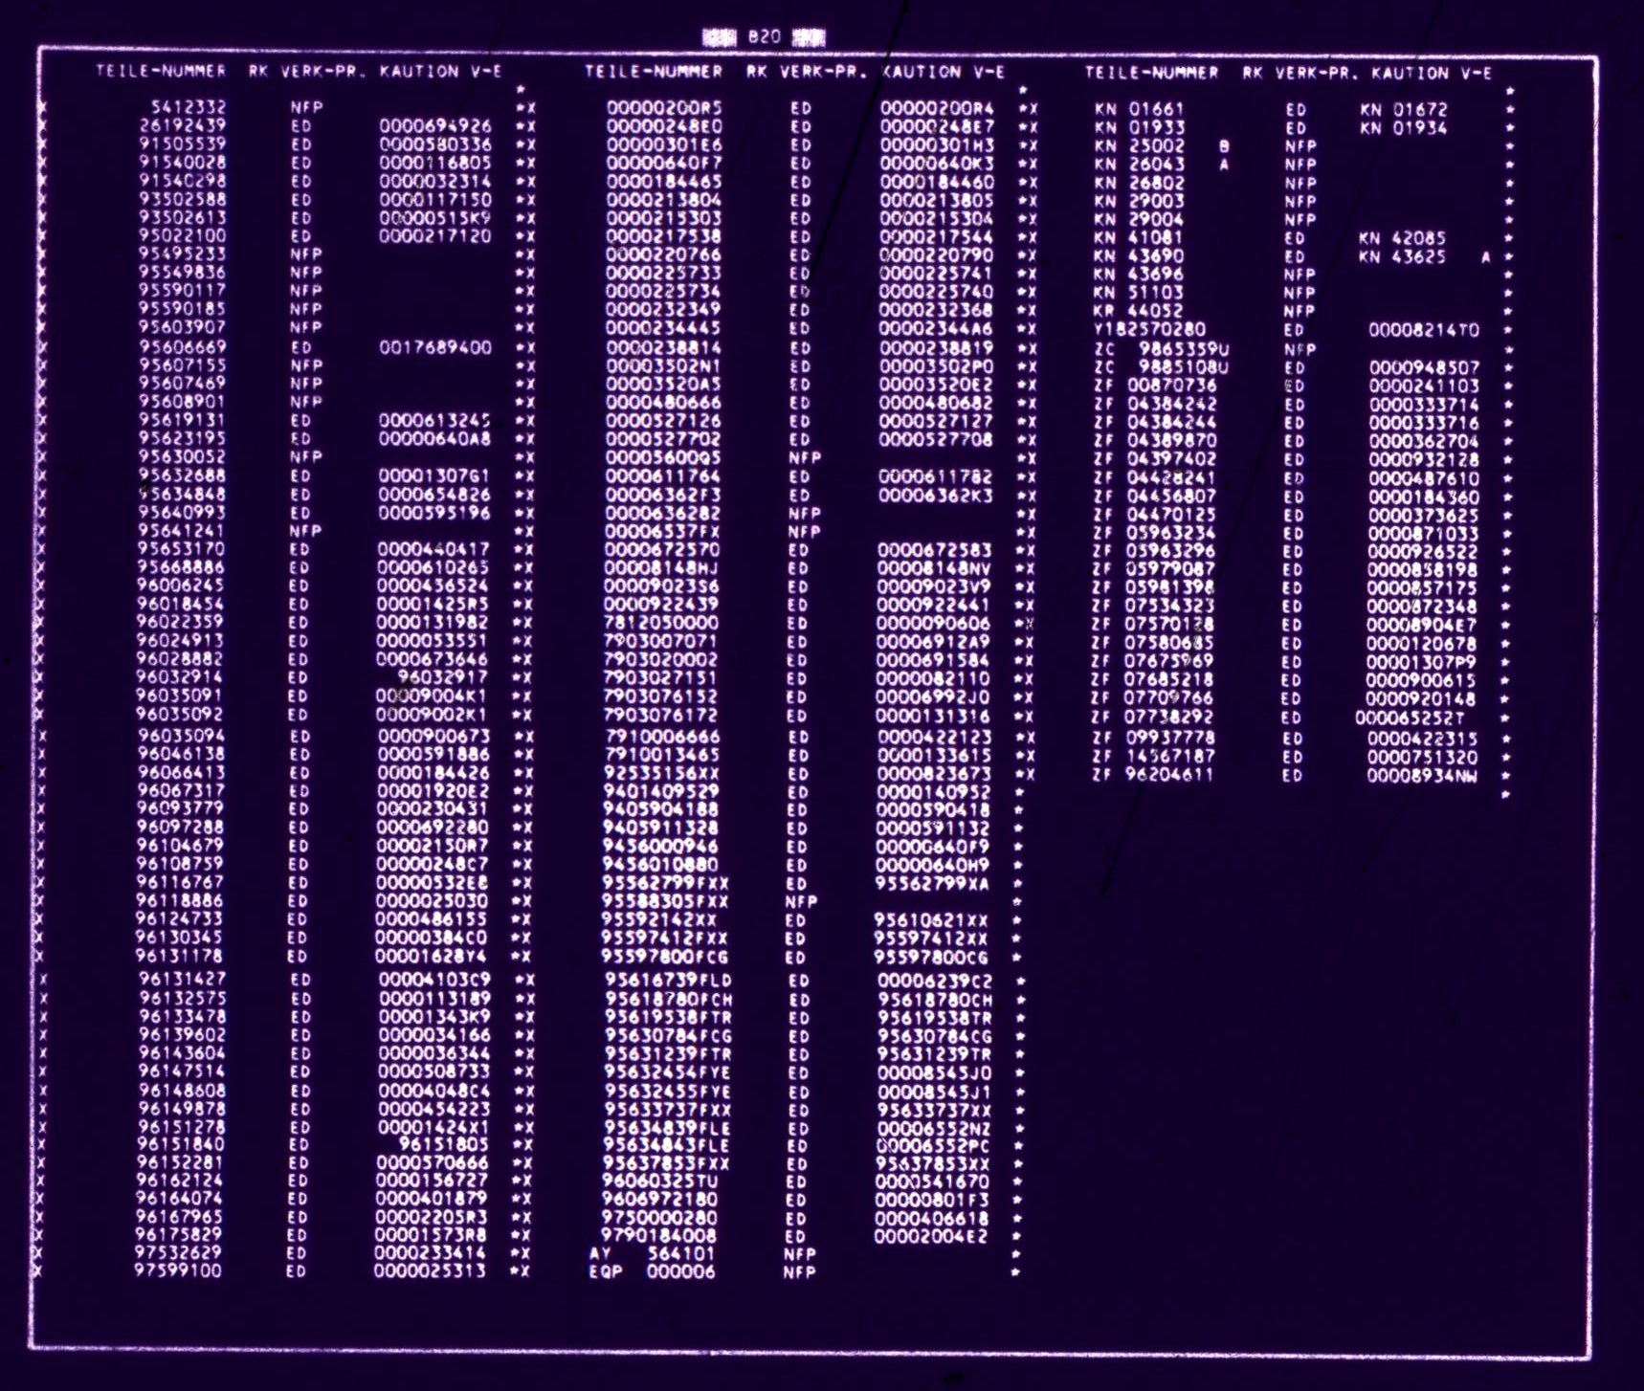Select part number KN 51103
The height and width of the screenshot is (1391, 1644).
pos(1139,293)
